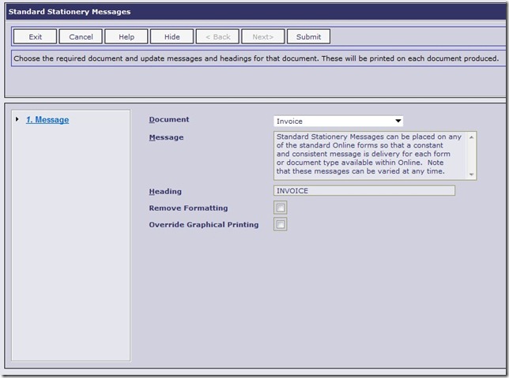Click the Next navigation button
Image resolution: width=509 pixels, height=378 pixels.
[x=262, y=37]
